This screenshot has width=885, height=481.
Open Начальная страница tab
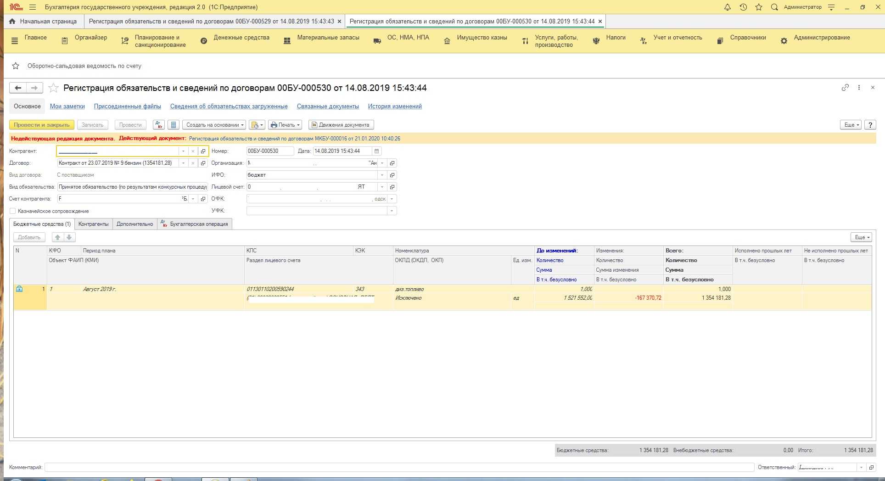click(43, 22)
